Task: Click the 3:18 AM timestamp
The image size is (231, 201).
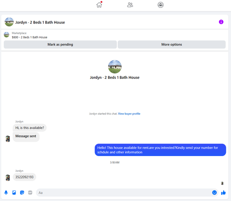Action: pyautogui.click(x=115, y=163)
